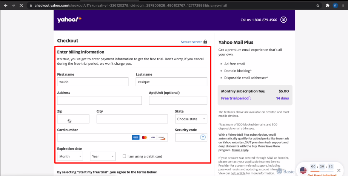Click the Secure server link
This screenshot has width=348, height=176.
tap(191, 42)
